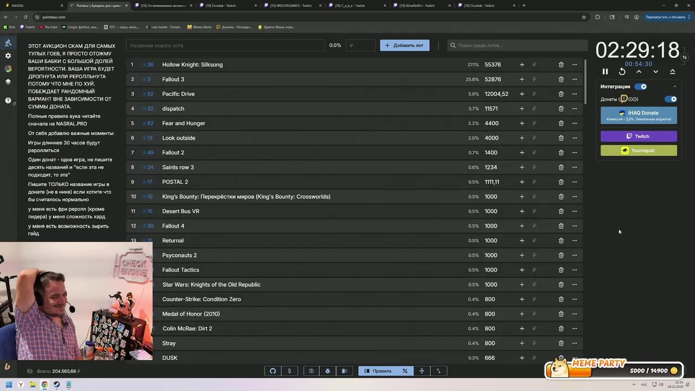Open more options for Fallout 2
This screenshot has height=391, width=695.
pos(574,153)
